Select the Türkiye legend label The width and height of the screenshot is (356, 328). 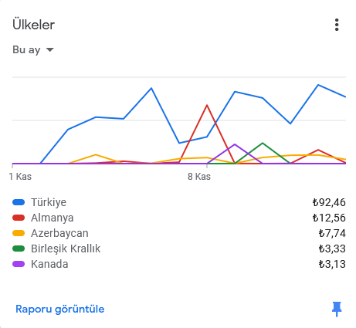[x=49, y=202]
